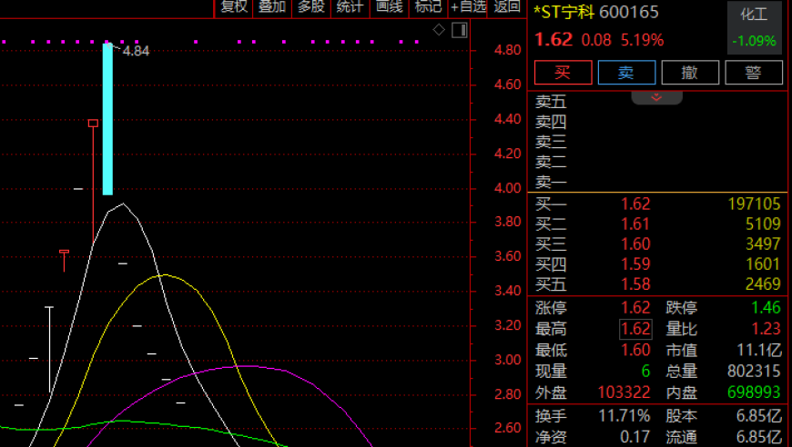Click the 涨停 price 1.62

[635, 308]
